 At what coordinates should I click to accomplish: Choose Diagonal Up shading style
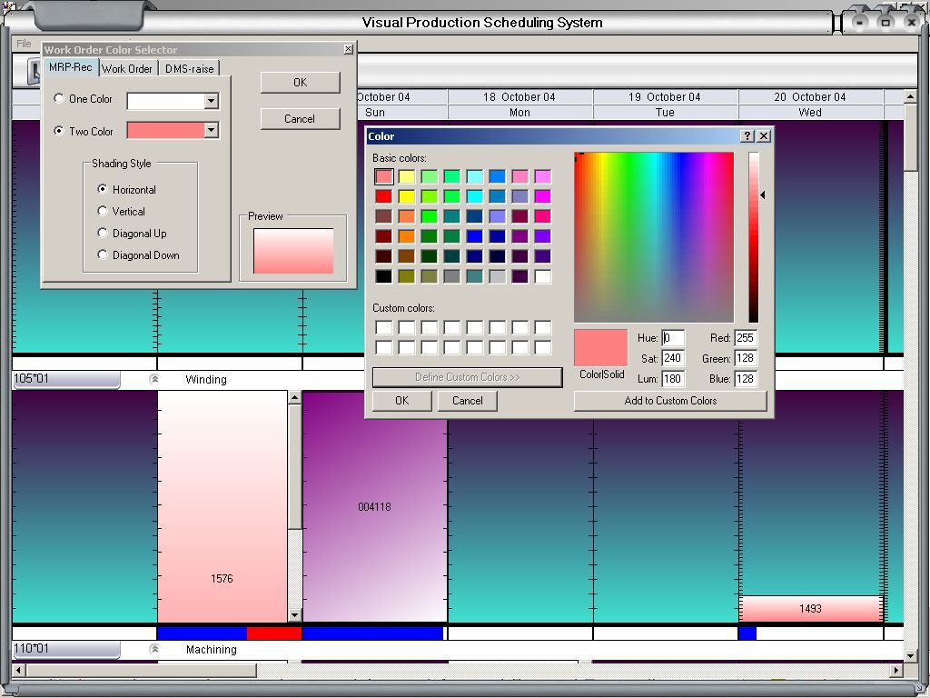coord(103,234)
